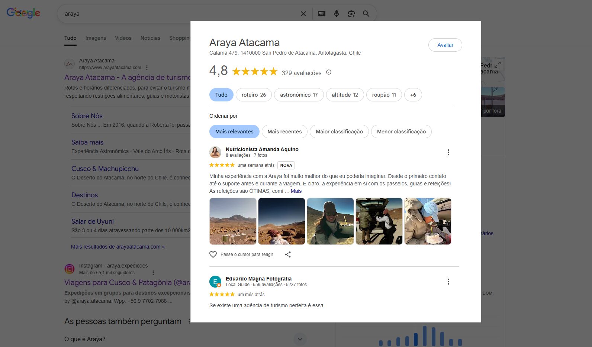
Task: Start voice search with the microphone icon
Action: (337, 14)
